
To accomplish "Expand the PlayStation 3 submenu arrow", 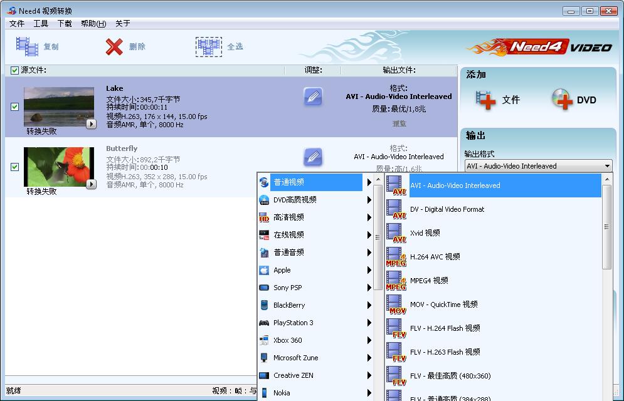I will pyautogui.click(x=369, y=323).
